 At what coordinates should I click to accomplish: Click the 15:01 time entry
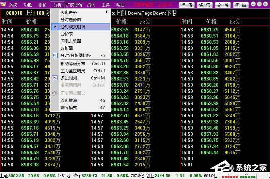pyautogui.click(x=187, y=165)
